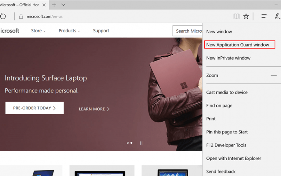
Task: Decrease zoom with minus button
Action: click(x=274, y=75)
